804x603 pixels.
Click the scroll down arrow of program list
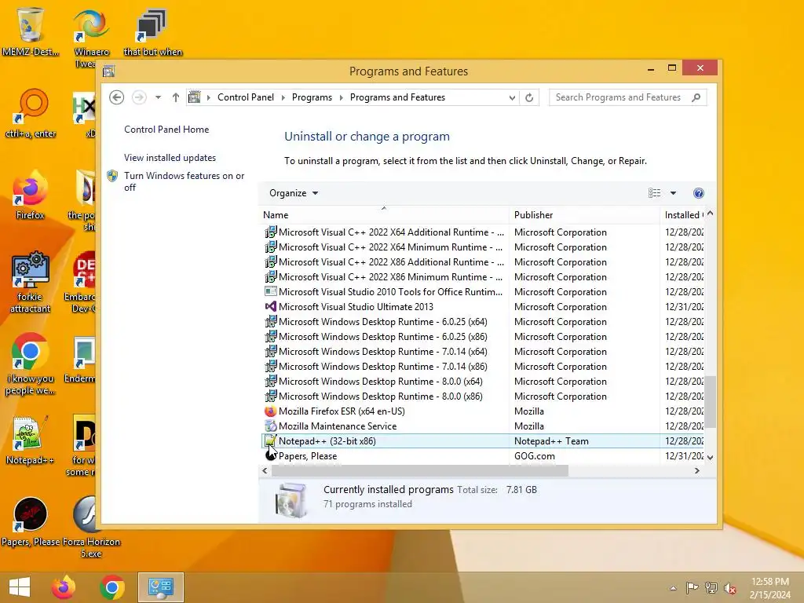pos(710,458)
